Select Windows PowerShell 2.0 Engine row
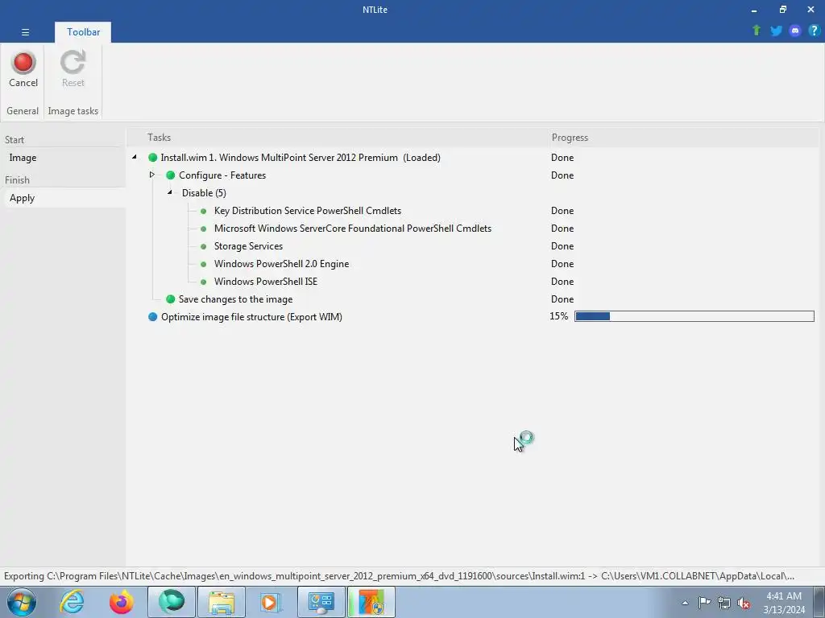The width and height of the screenshot is (825, 618). [x=474, y=264]
